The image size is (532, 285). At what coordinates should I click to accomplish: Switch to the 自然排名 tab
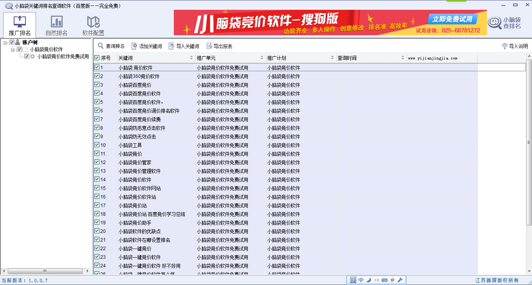pos(56,25)
